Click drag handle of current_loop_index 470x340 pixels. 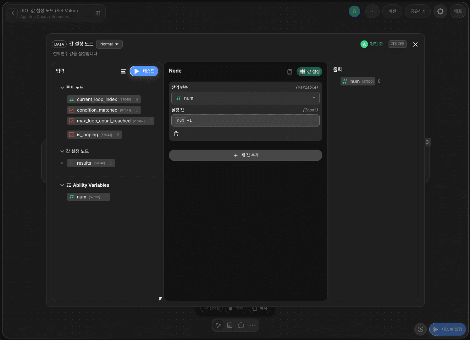pos(137,99)
